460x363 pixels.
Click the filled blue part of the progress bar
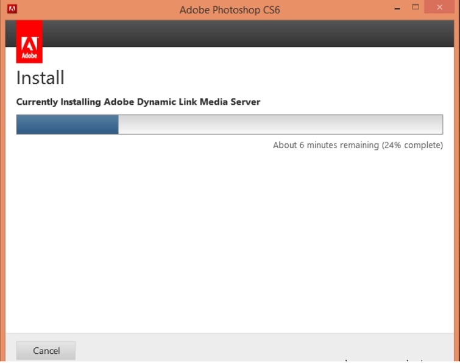[67, 124]
